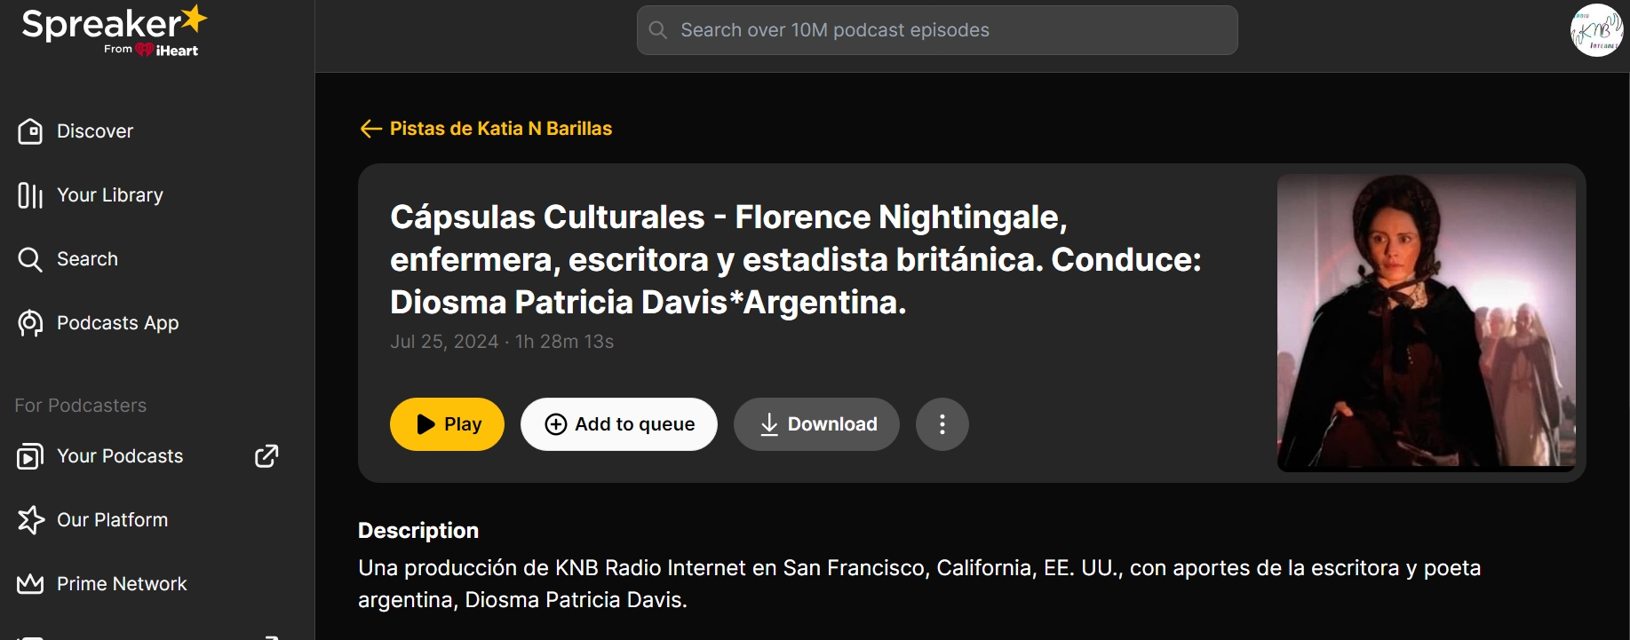The image size is (1630, 640).
Task: Open the KNB user profile avatar
Action: pyautogui.click(x=1596, y=30)
